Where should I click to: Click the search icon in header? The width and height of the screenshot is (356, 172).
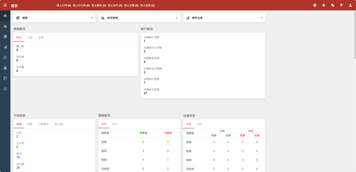tap(315, 5)
